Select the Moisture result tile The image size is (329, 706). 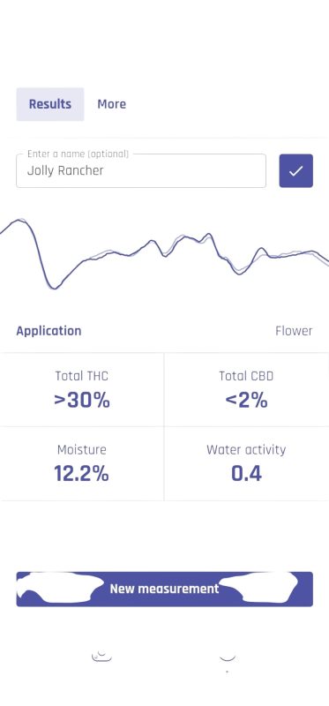point(82,464)
